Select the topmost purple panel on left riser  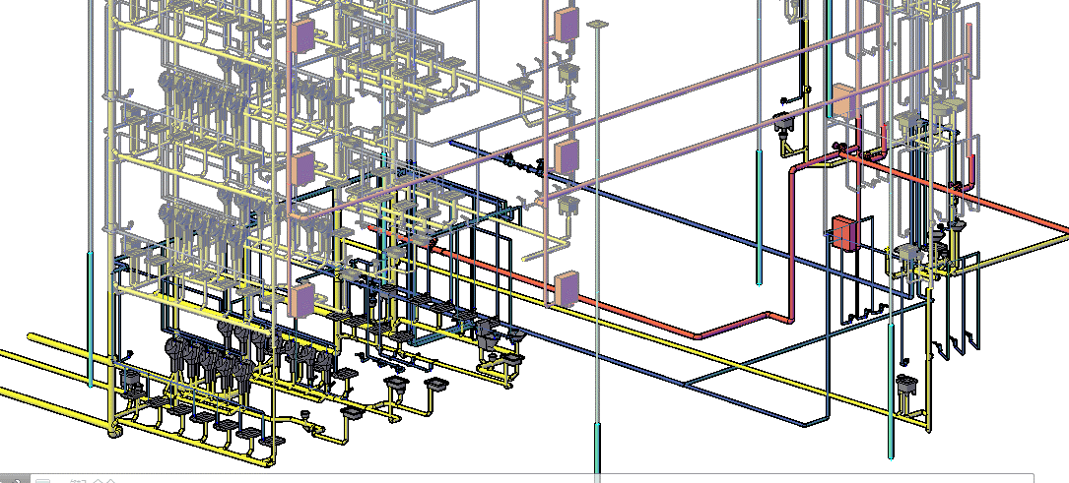click(x=301, y=36)
